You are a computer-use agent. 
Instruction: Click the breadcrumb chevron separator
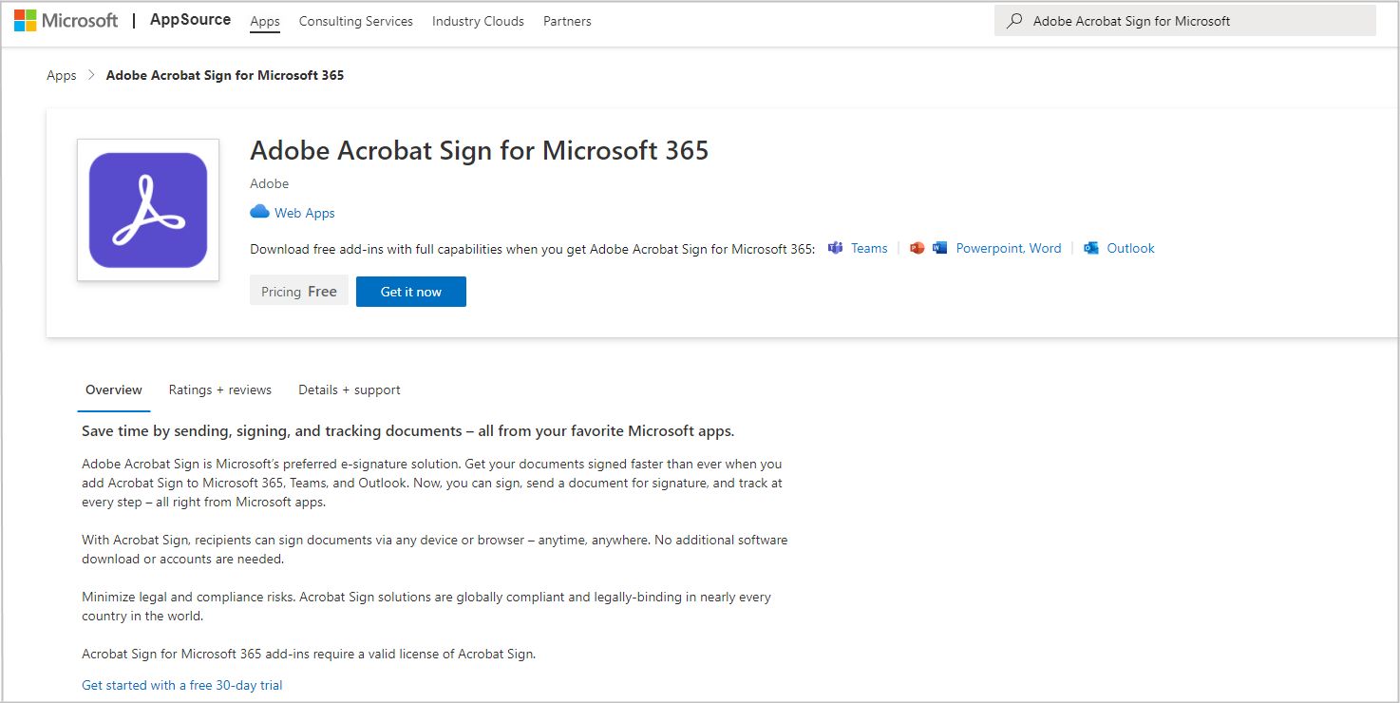coord(91,75)
